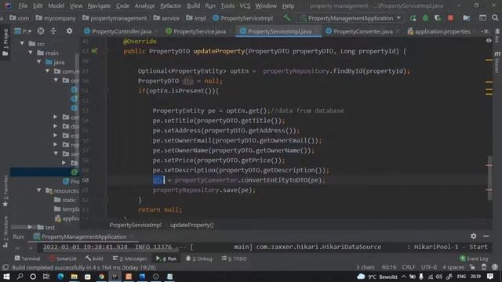
Task: Open the Windows Start menu
Action: [x=6, y=277]
